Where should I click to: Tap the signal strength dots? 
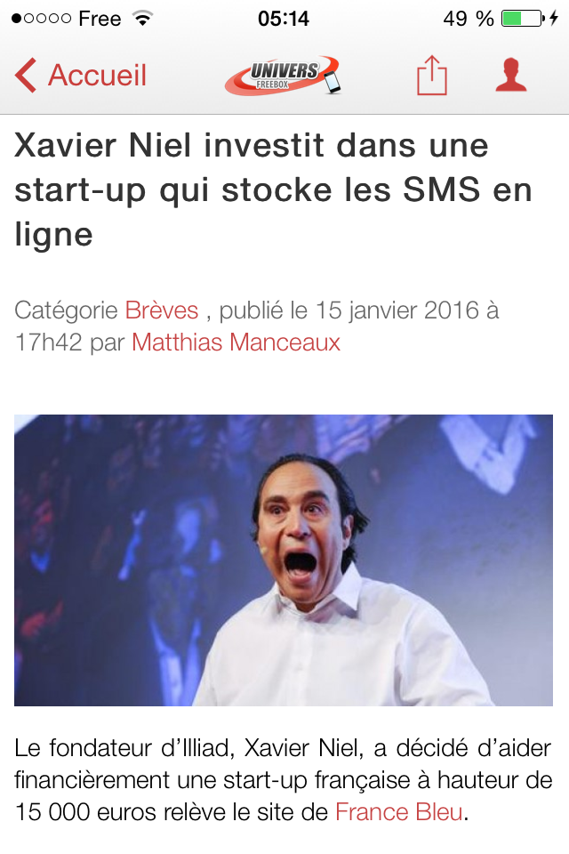pyautogui.click(x=41, y=19)
